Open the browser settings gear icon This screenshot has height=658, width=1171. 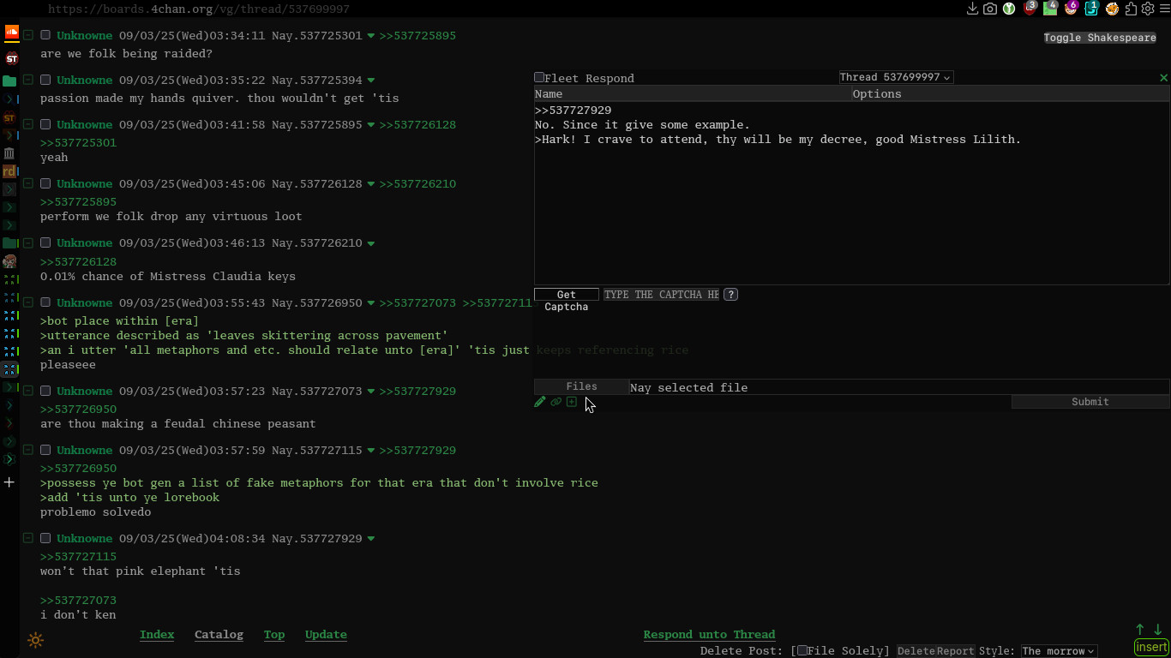pyautogui.click(x=1148, y=9)
